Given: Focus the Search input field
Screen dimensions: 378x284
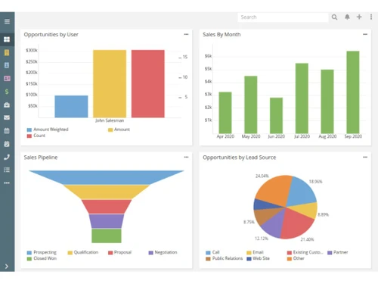Looking at the screenshot, I should [283, 17].
